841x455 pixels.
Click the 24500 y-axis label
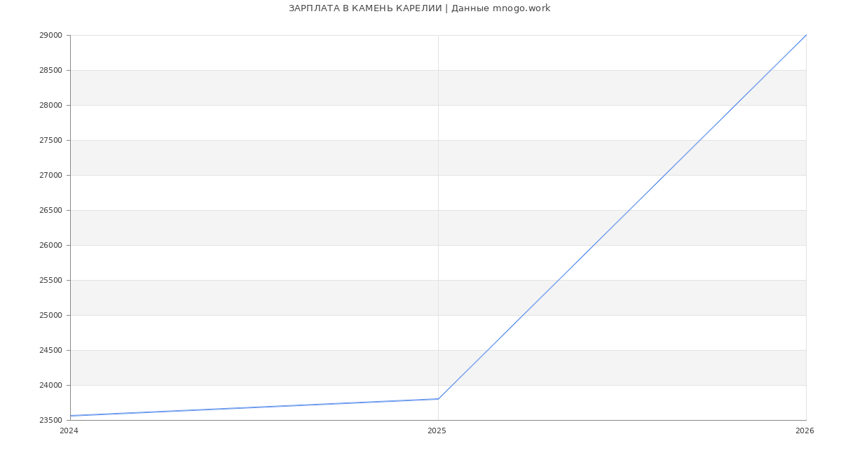tap(50, 351)
